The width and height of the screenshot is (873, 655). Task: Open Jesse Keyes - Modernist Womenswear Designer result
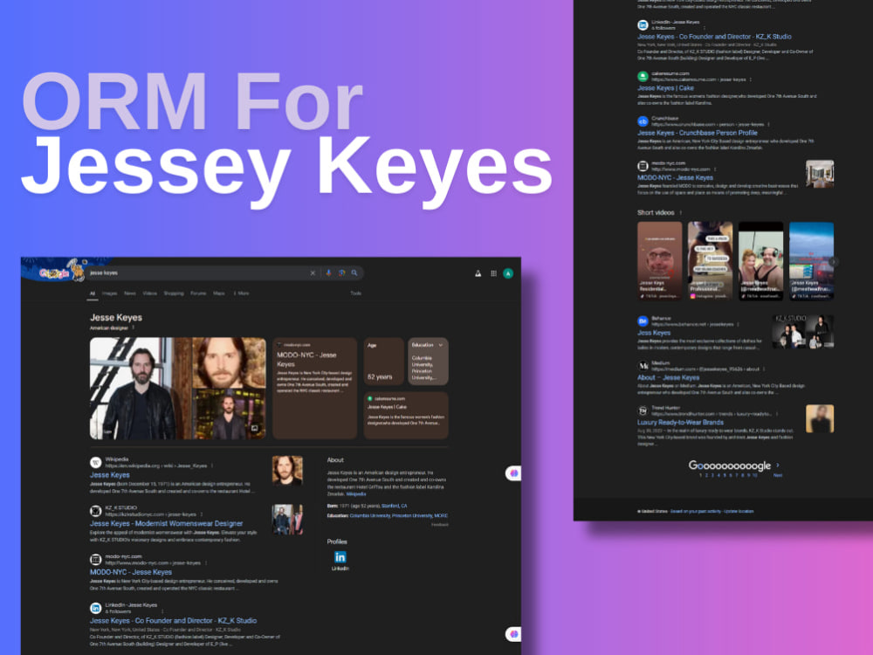(x=167, y=523)
